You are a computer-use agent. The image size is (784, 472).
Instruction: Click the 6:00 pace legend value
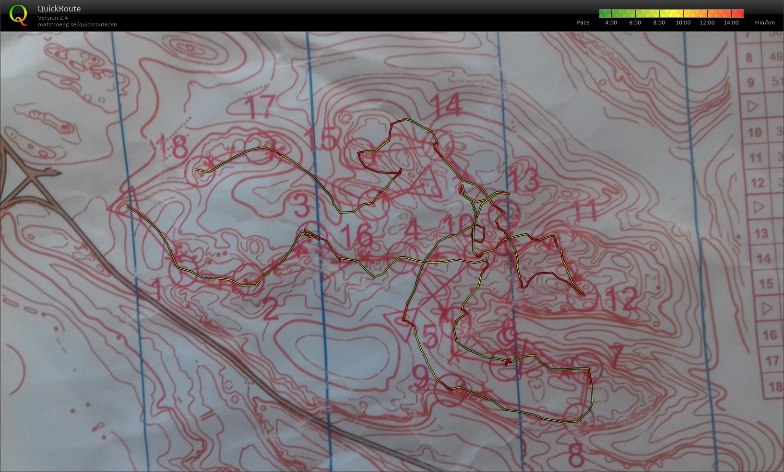pyautogui.click(x=635, y=23)
